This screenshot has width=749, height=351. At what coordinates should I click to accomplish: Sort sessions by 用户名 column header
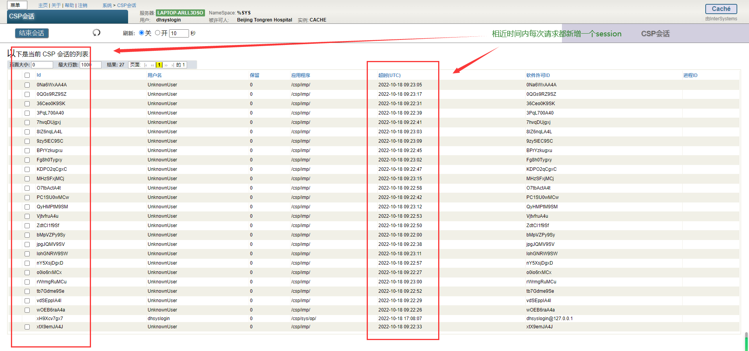154,75
